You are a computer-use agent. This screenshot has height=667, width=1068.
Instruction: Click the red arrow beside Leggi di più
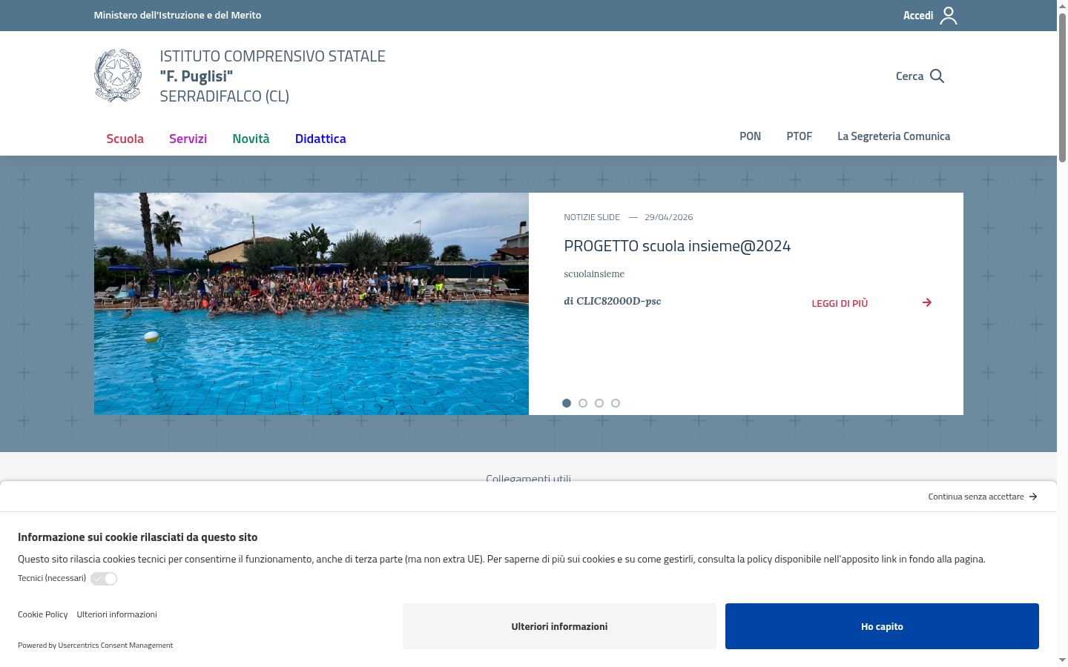click(x=927, y=302)
